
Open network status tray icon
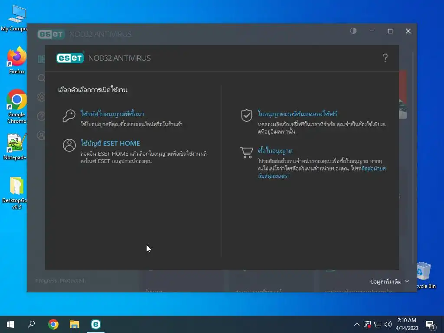pos(378,324)
